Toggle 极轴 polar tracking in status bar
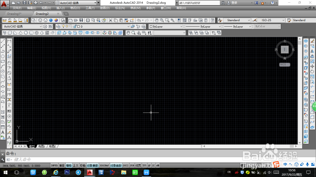The width and height of the screenshot is (316, 177). point(83,165)
